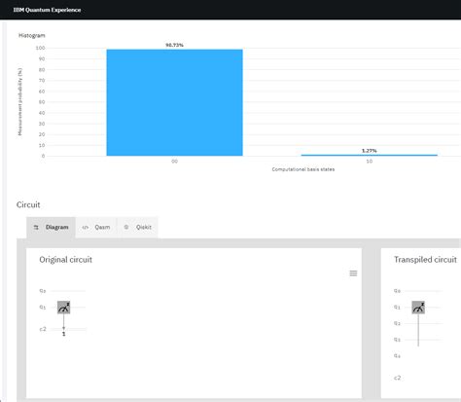
Task: Click the measurement gate in Original circuit
Action: click(x=64, y=308)
